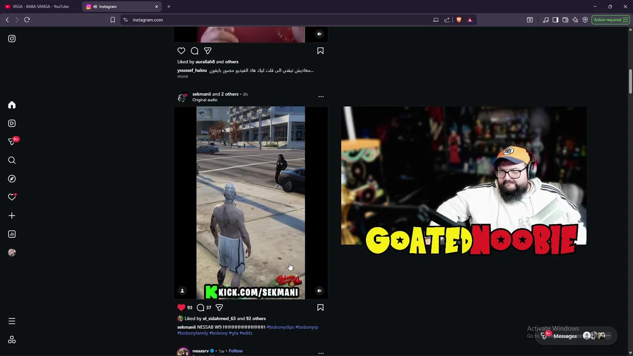Screen dimensions: 633x356
Task: Open options menu for neaasrv post
Action: (321, 353)
